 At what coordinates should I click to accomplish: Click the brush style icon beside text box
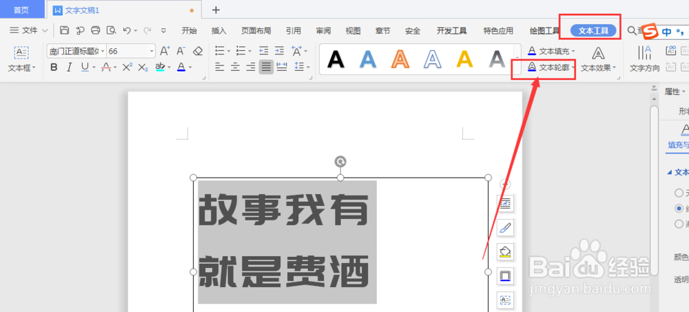(505, 227)
